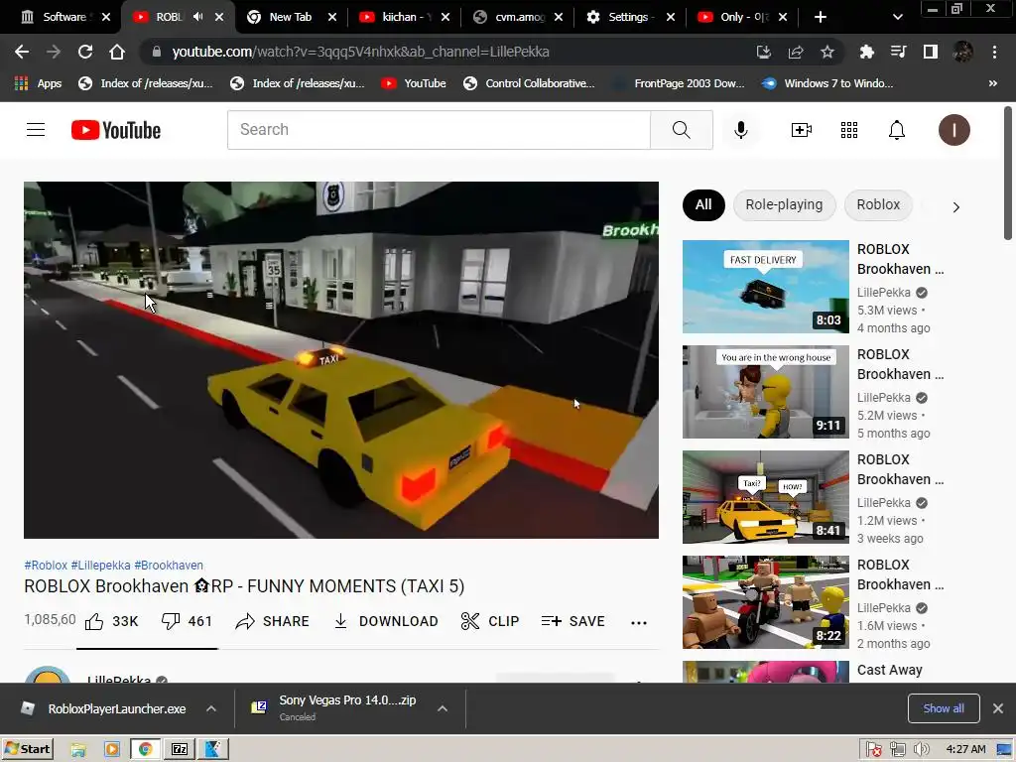The image size is (1016, 762).
Task: Open Chrome three-dot menu
Action: [x=994, y=52]
